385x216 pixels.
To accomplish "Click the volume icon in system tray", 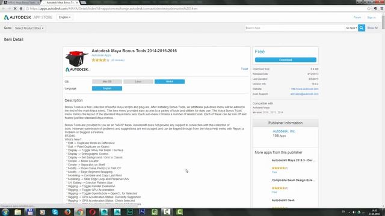I will click(354, 212).
